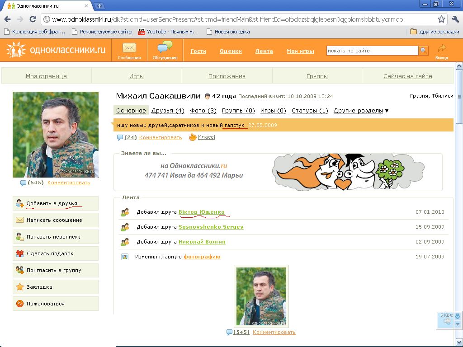The image size is (463, 347).
Task: Click Написать сообщение button
Action: coord(56,220)
